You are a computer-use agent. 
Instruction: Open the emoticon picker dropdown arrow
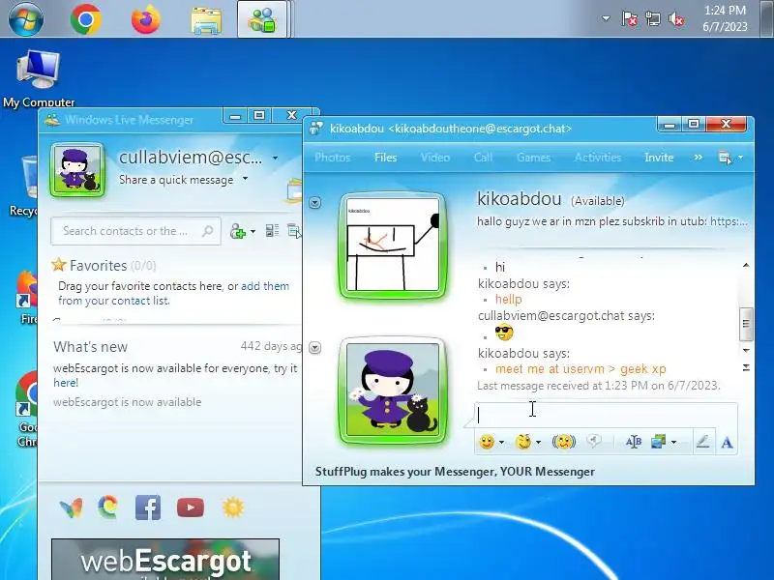[501, 442]
